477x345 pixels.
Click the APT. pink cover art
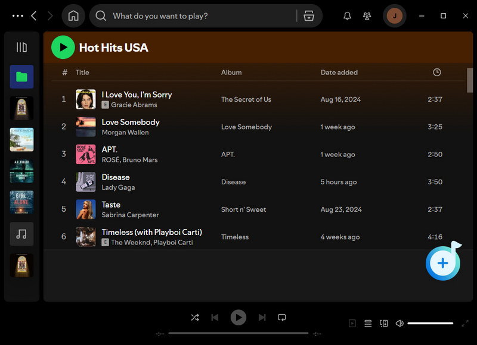85,154
